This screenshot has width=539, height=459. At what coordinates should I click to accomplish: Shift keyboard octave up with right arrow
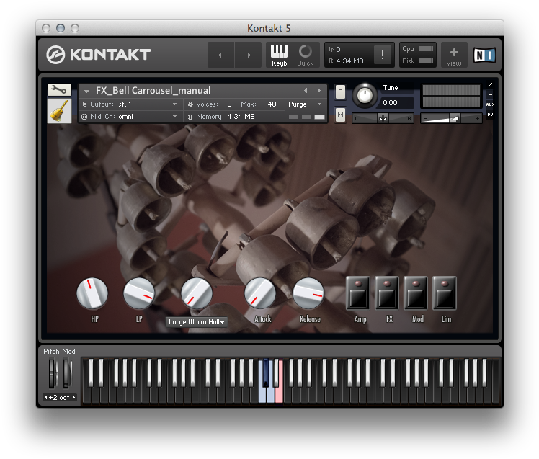click(x=73, y=398)
